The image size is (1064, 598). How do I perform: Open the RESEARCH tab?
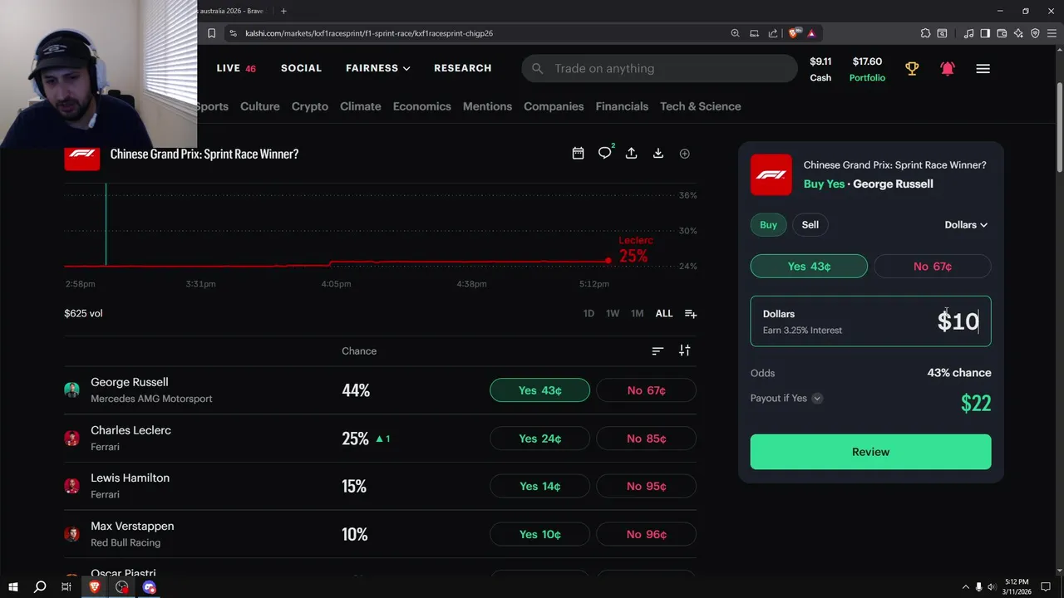[462, 68]
